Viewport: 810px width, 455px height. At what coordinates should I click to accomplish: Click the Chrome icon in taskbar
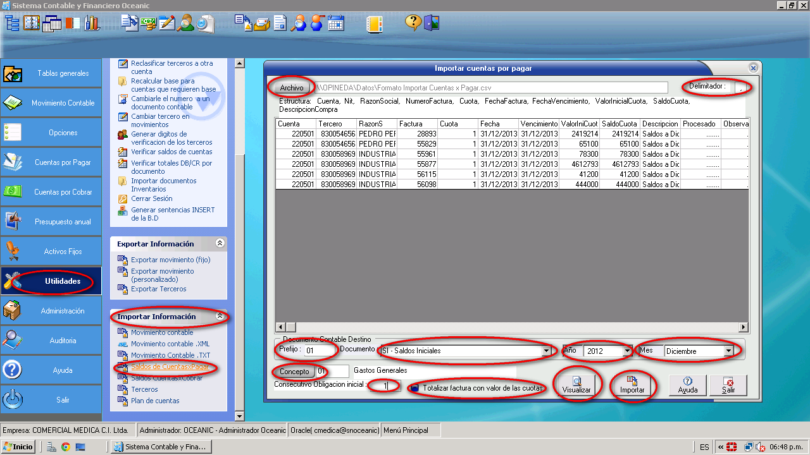click(x=65, y=447)
